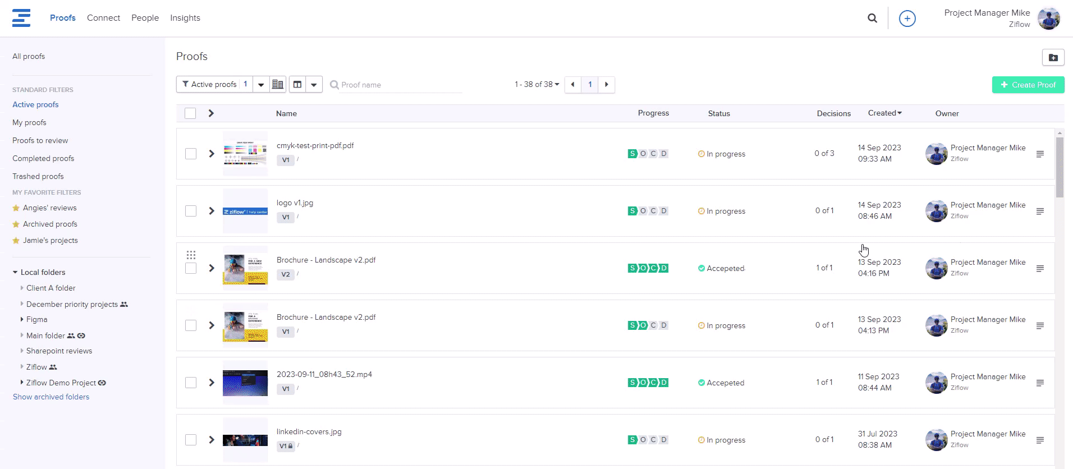Viewport: 1073px width, 469px height.
Task: Click the Project Manager Mike profile avatar
Action: 1048,19
